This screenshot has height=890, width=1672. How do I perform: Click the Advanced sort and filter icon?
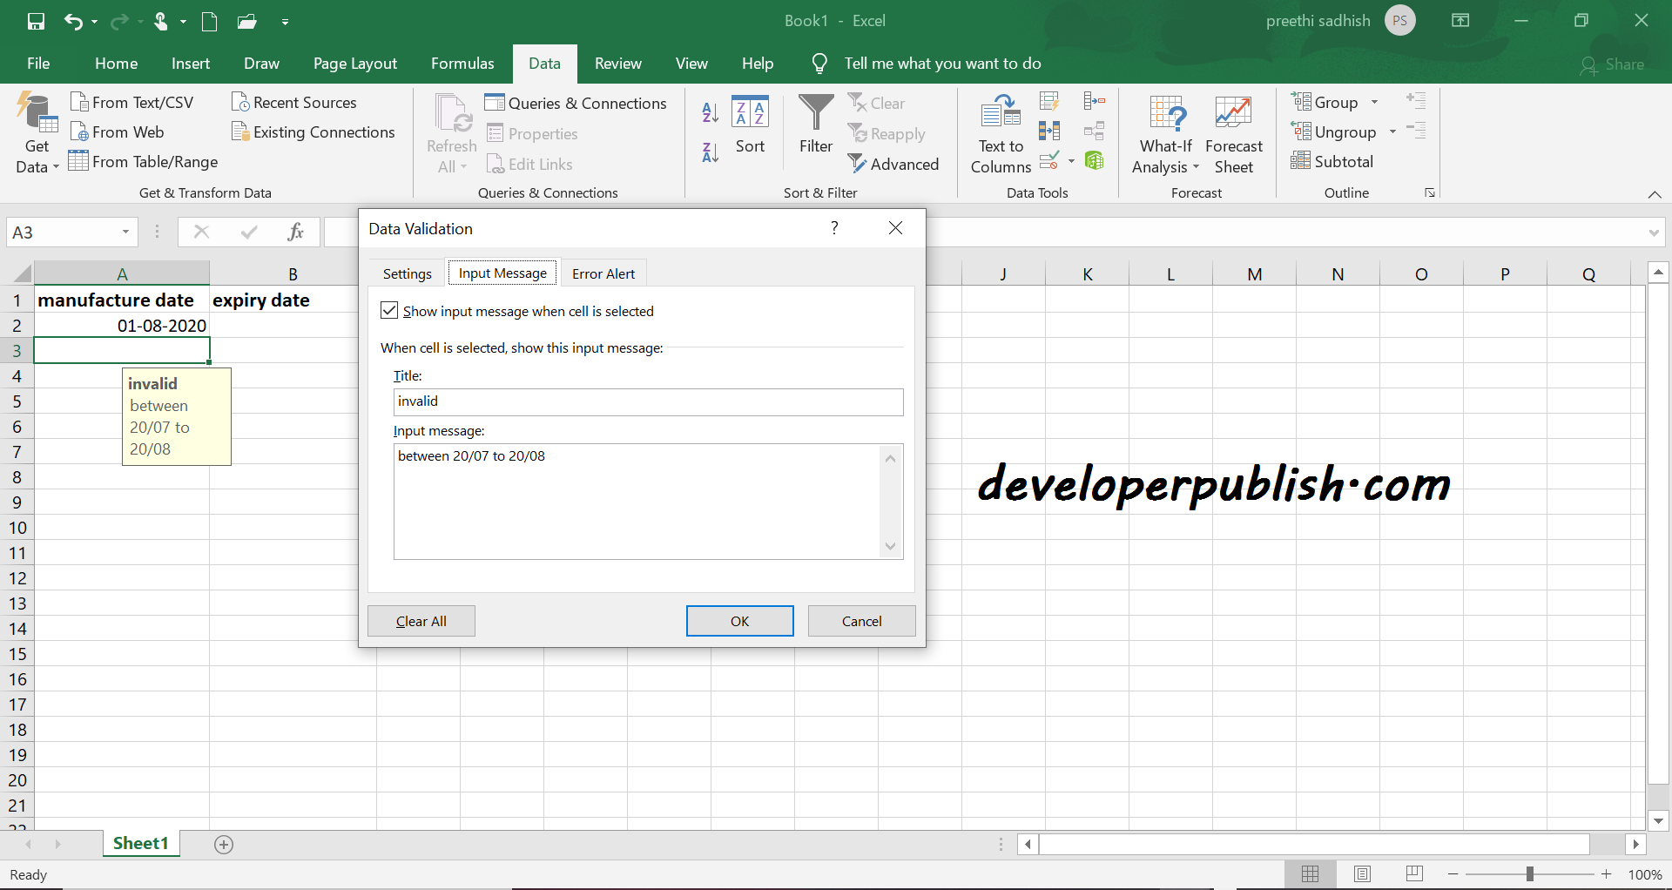click(894, 164)
